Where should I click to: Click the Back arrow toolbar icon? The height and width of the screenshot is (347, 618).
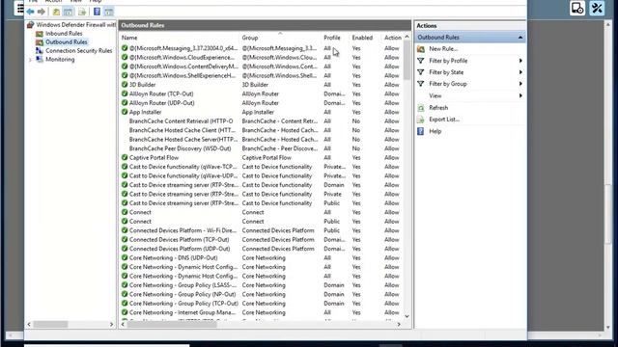click(30, 12)
